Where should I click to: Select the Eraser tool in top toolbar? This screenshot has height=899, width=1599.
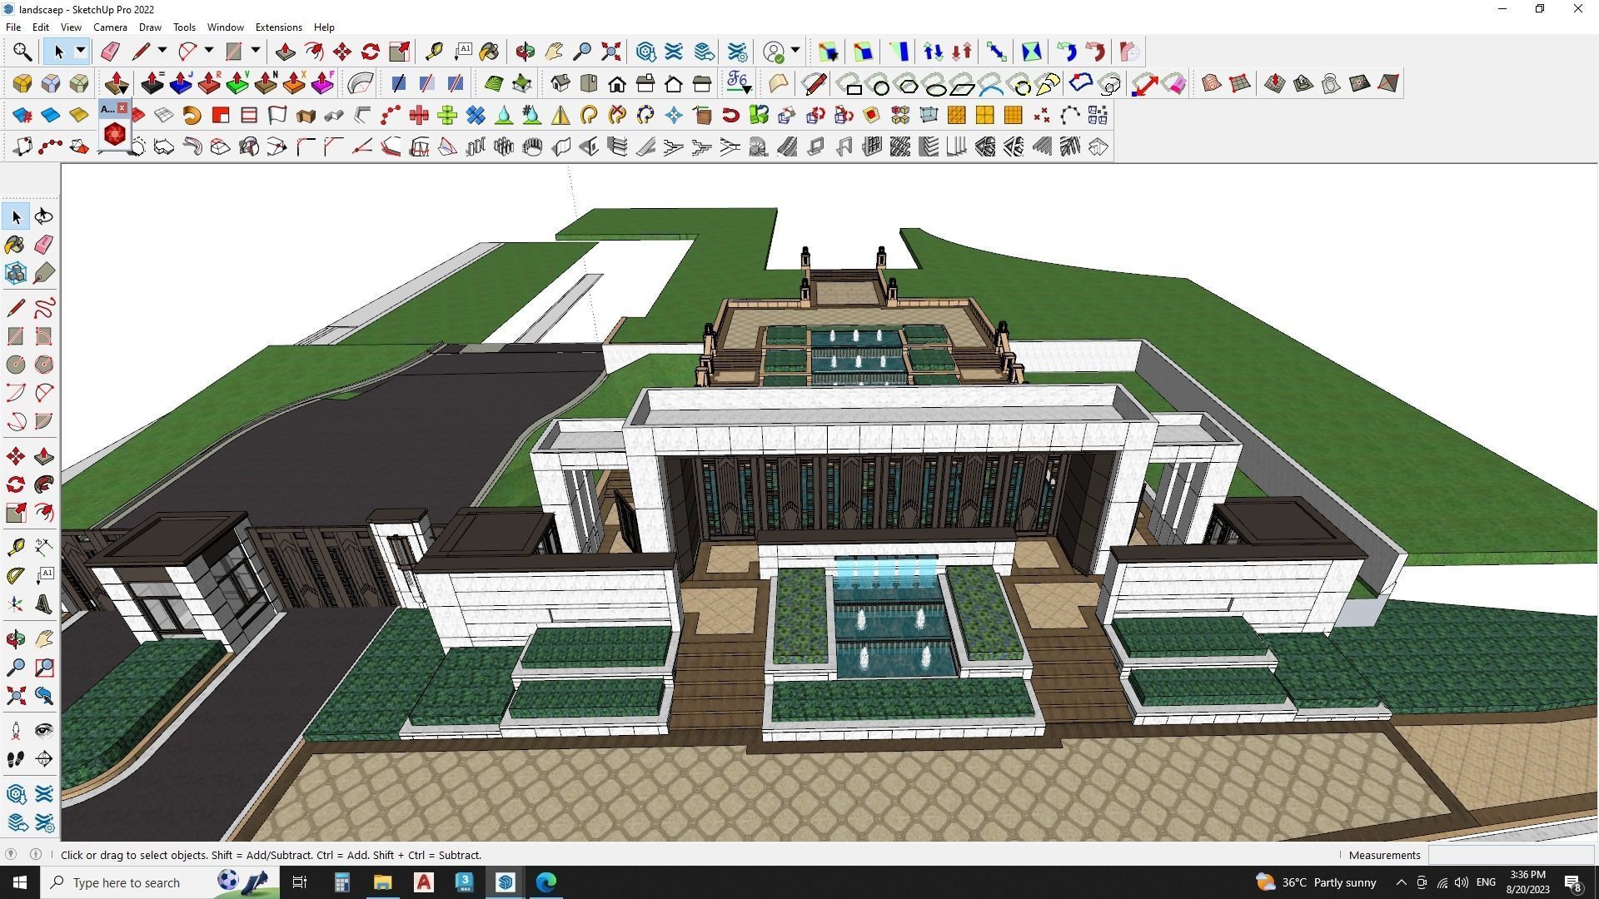coord(110,52)
